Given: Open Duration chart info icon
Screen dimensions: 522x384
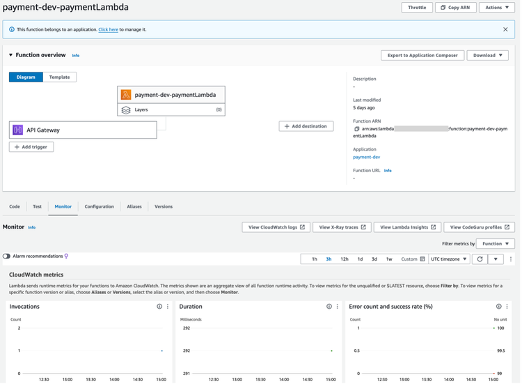Looking at the screenshot, I should [329, 307].
